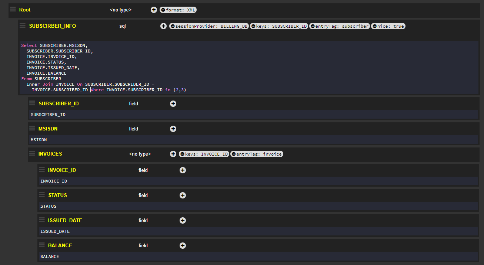Click the plus icon next to Root
The image size is (484, 265).
[x=154, y=10]
